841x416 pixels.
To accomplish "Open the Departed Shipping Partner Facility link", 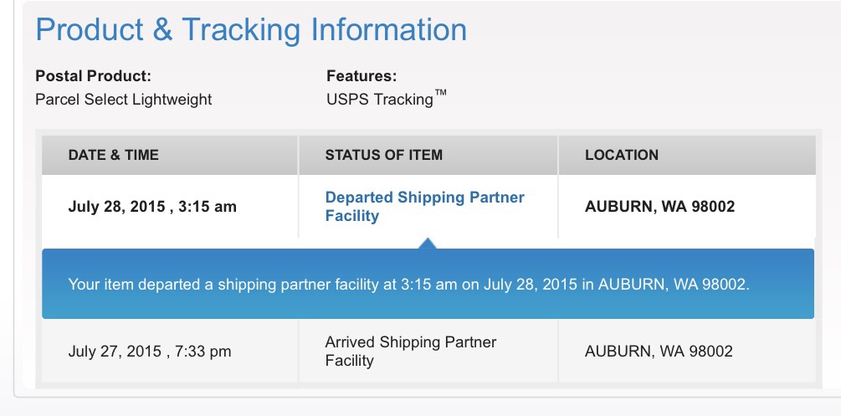I will click(424, 207).
